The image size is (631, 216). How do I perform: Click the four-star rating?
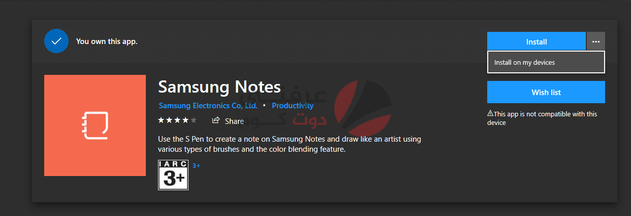click(x=177, y=120)
